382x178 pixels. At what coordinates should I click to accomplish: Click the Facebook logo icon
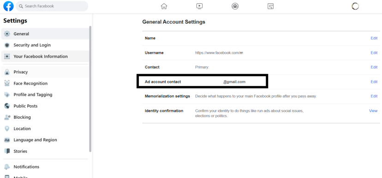click(x=8, y=6)
